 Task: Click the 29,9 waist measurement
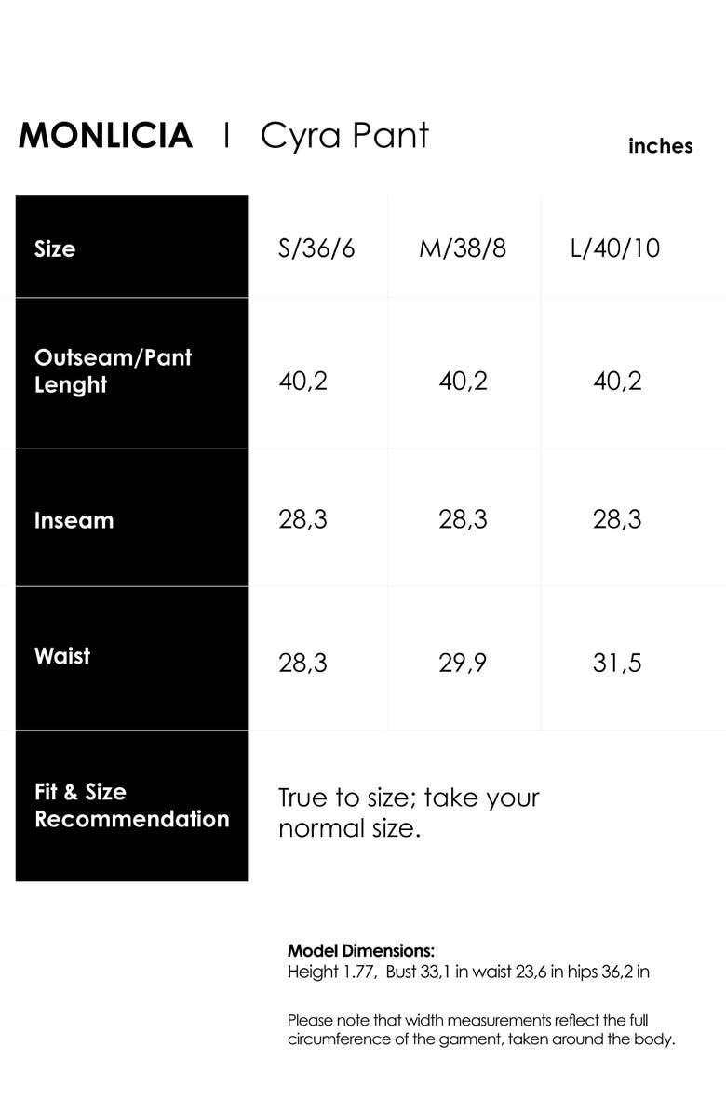[x=463, y=664]
